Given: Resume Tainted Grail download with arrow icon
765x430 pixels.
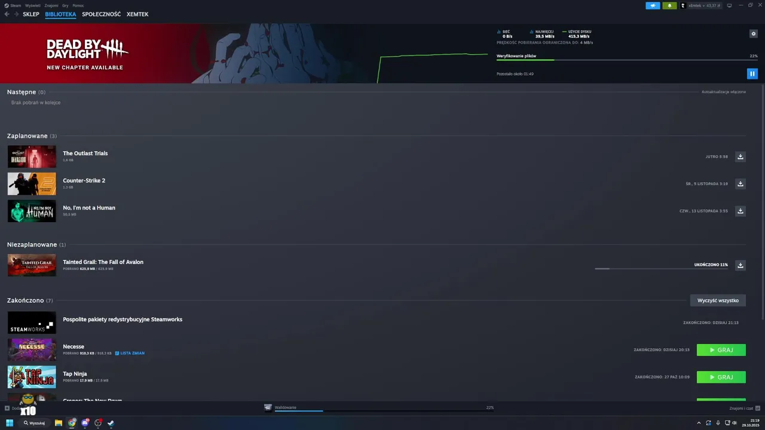Looking at the screenshot, I should pos(740,265).
